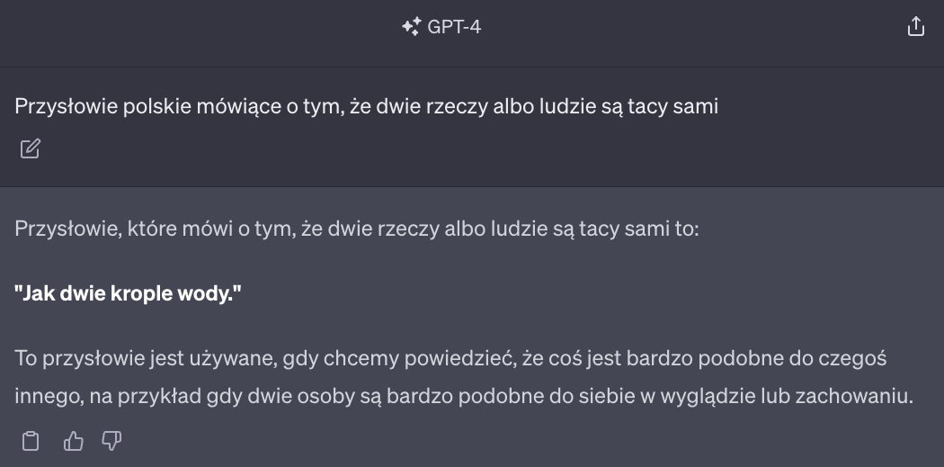This screenshot has height=467, width=944.
Task: Give the response a thumbs up
Action: pyautogui.click(x=73, y=441)
